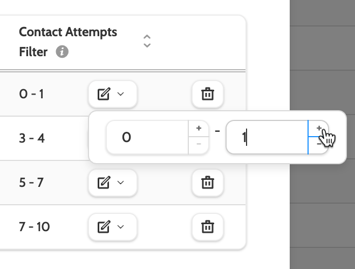The height and width of the screenshot is (269, 355).
Task: Focus the maximum attempts input showing 1
Action: [267, 137]
